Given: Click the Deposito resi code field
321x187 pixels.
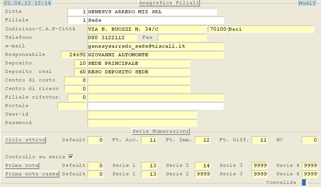Looking at the screenshot, I should click(x=76, y=72).
